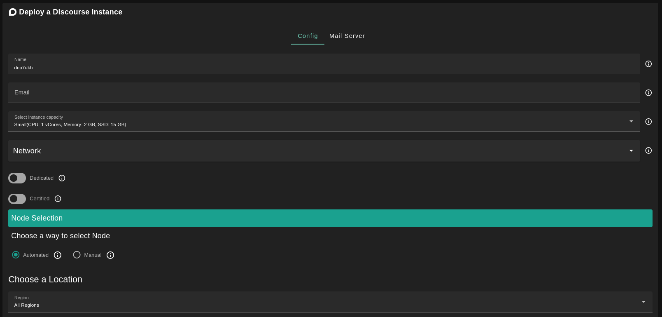Select the Config tab

[x=308, y=36]
